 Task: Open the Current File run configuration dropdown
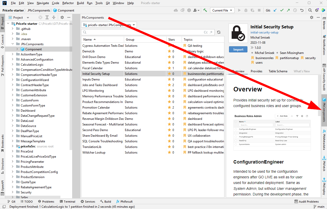tap(222, 10)
